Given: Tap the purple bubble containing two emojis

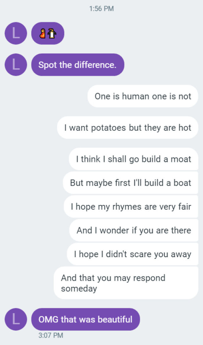Looking at the screenshot, I should coord(47,33).
